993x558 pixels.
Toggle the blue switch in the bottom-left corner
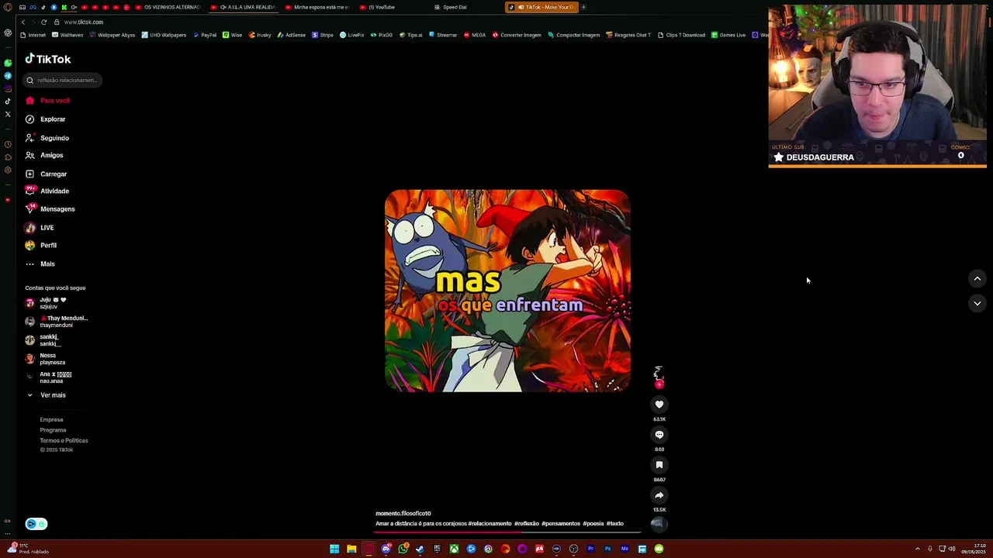pyautogui.click(x=36, y=524)
